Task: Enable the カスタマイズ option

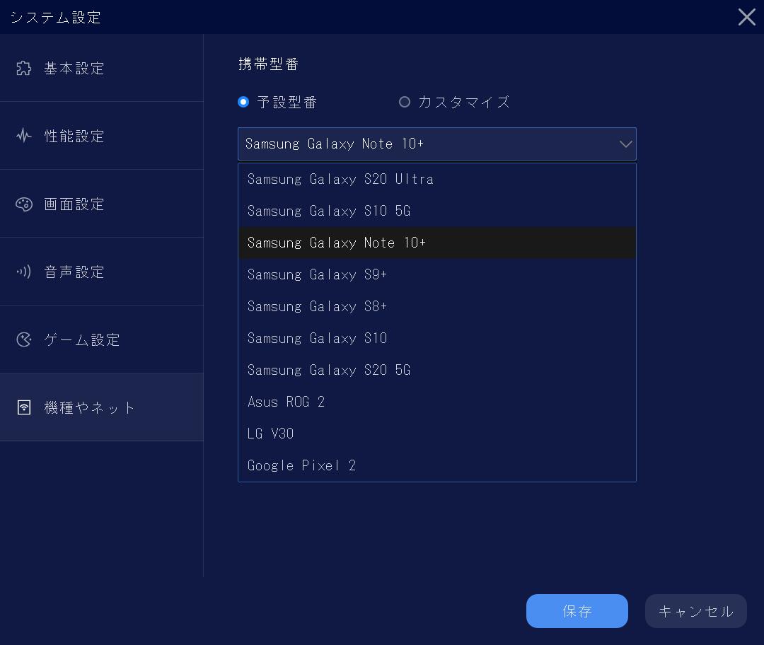Action: [x=405, y=102]
